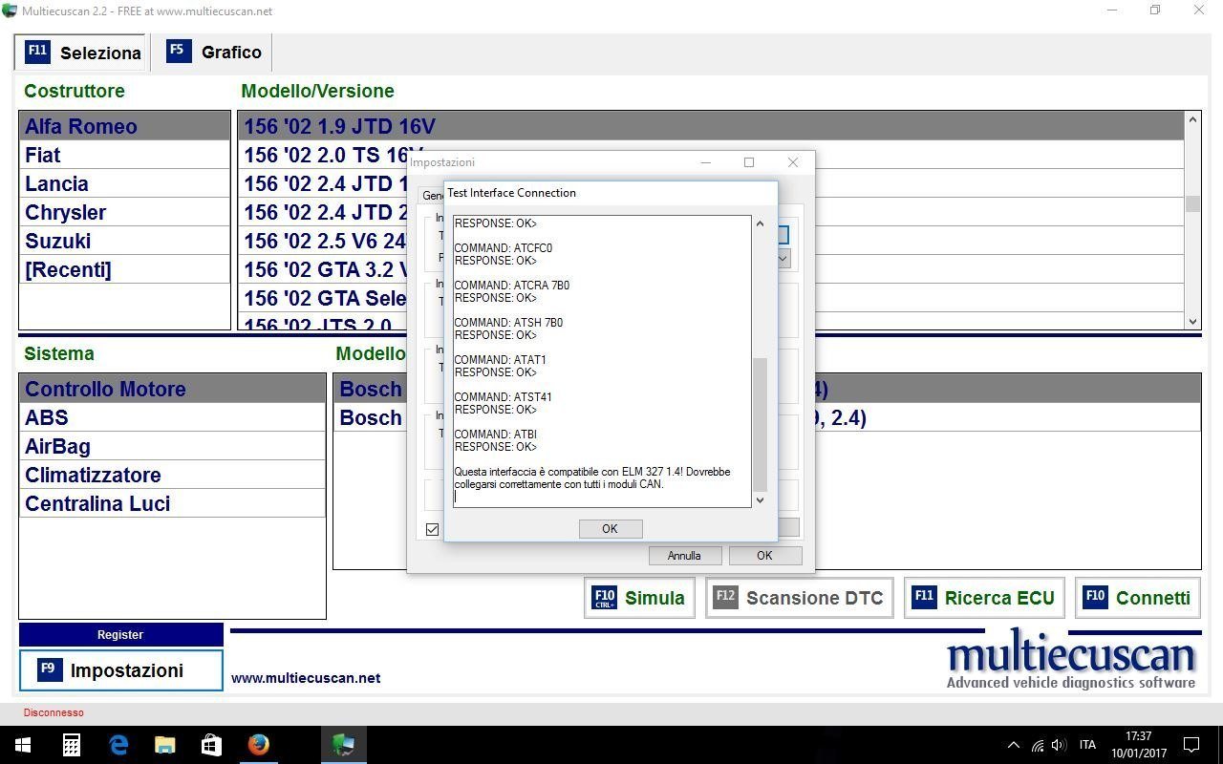This screenshot has height=764, width=1223.
Task: Open Microsoft Edge from the taskbar
Action: 118,745
